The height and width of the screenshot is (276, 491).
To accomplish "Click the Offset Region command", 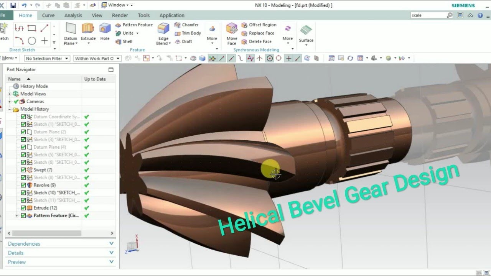I will tap(259, 25).
